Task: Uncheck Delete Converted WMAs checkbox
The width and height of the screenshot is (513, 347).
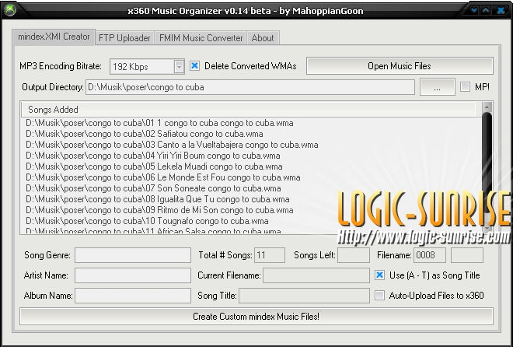Action: point(194,66)
